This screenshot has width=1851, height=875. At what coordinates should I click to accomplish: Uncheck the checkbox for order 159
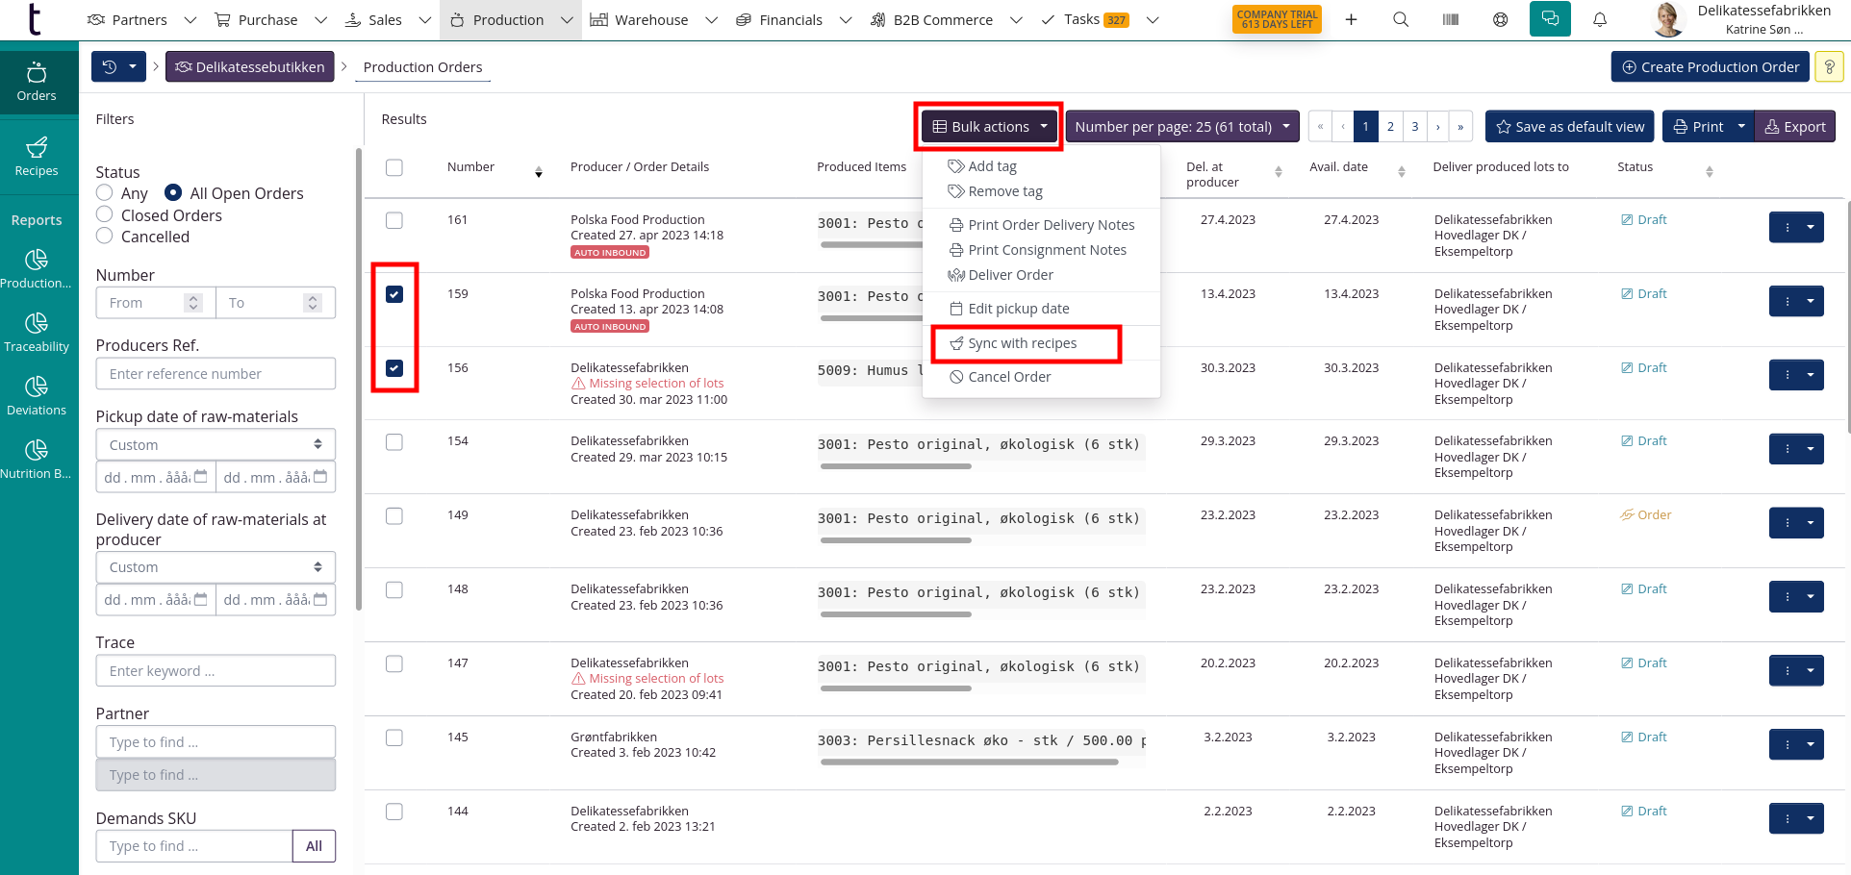394,294
